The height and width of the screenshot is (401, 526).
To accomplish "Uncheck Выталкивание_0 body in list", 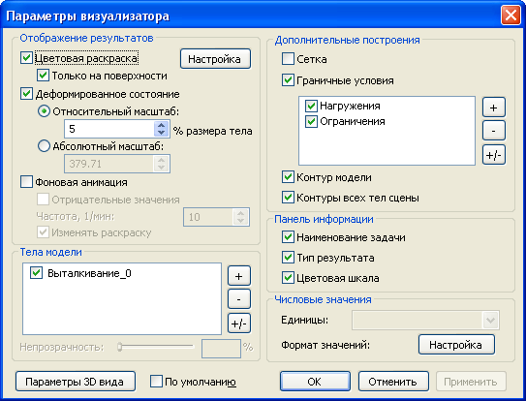I will (x=36, y=273).
